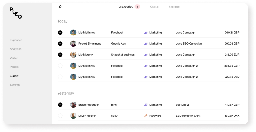
Task: Click the Marketing megaphone icon on Bing row
Action: pyautogui.click(x=146, y=105)
